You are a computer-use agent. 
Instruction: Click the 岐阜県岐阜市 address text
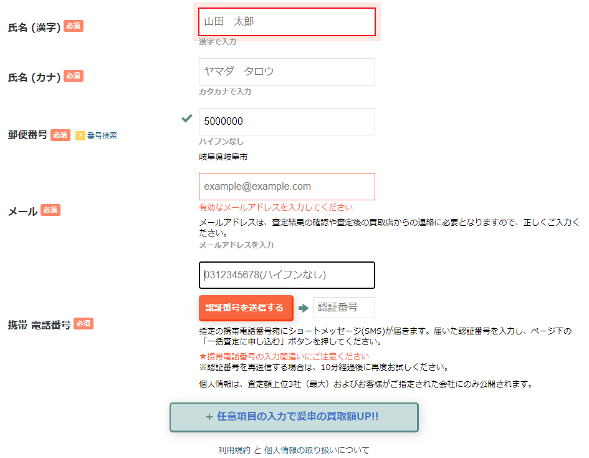[x=223, y=157]
